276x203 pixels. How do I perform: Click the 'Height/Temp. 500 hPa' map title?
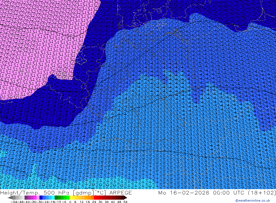click(35, 192)
